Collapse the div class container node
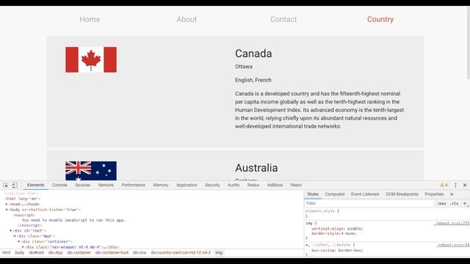Viewport: 470px width, 264px height. pos(19,241)
